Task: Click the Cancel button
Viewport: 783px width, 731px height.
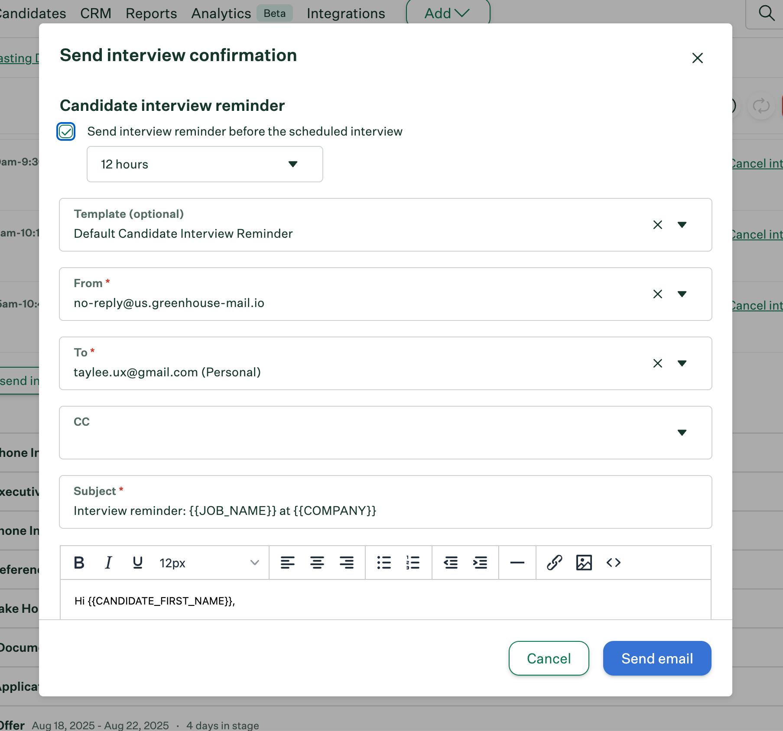Action: pos(549,658)
